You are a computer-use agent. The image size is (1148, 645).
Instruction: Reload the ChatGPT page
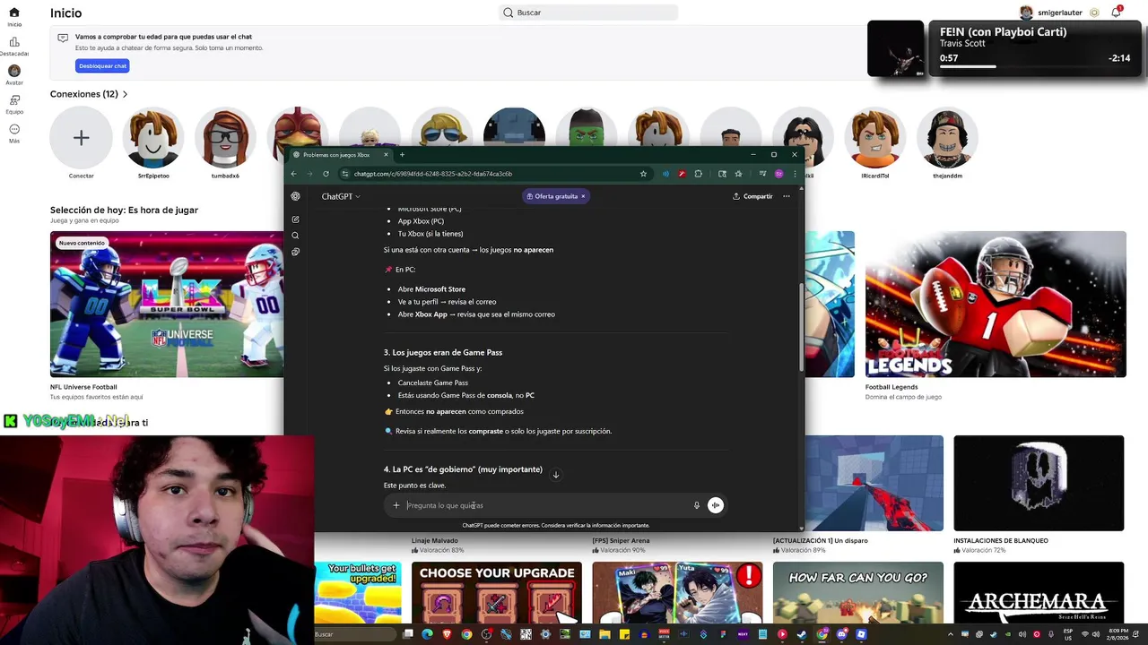pyautogui.click(x=326, y=174)
